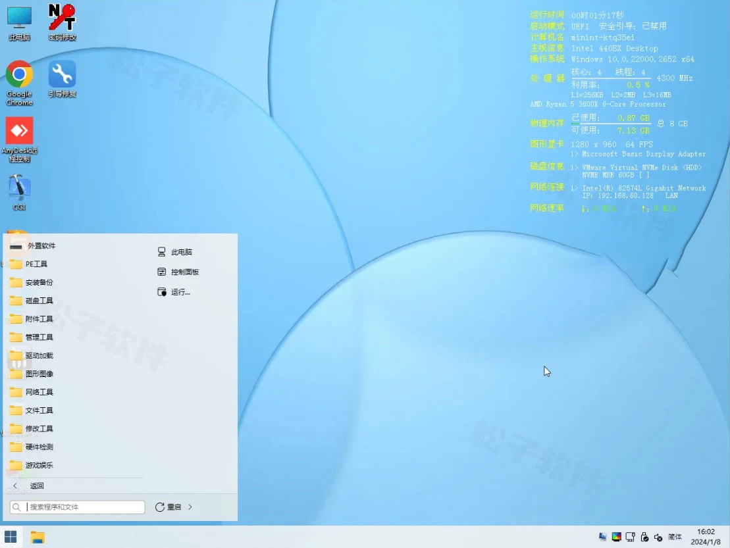Open the computer monitor tray icon
Viewport: 730px width, 548px height.
click(602, 537)
